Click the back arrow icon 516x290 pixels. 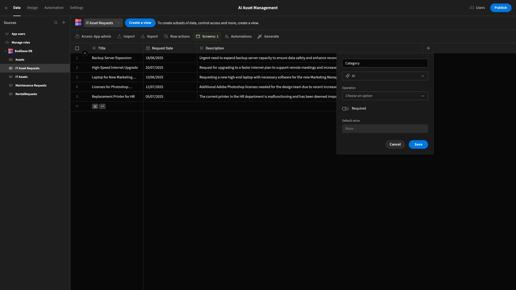coord(6,8)
